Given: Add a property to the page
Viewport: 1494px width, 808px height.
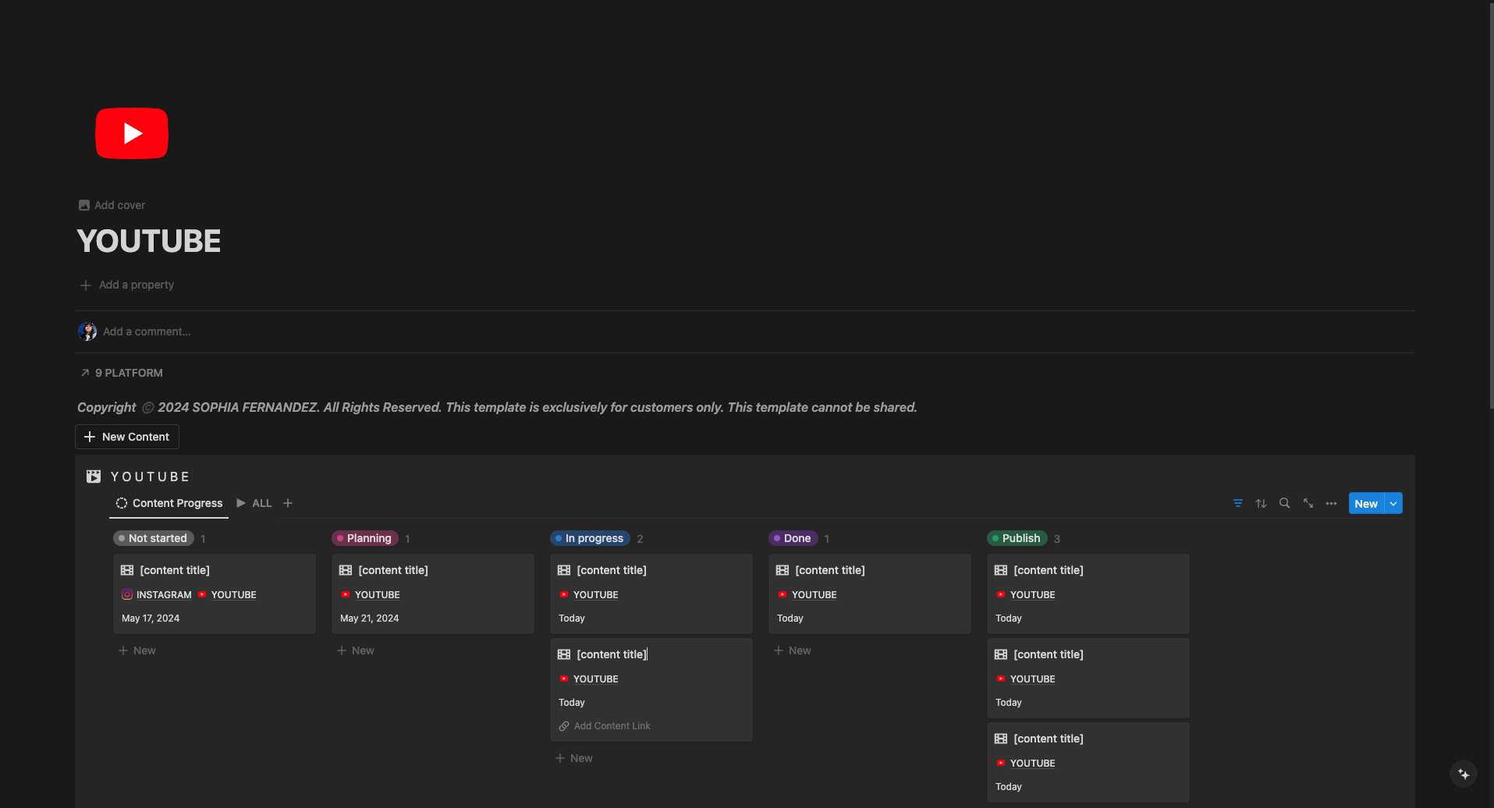Looking at the screenshot, I should pyautogui.click(x=127, y=285).
